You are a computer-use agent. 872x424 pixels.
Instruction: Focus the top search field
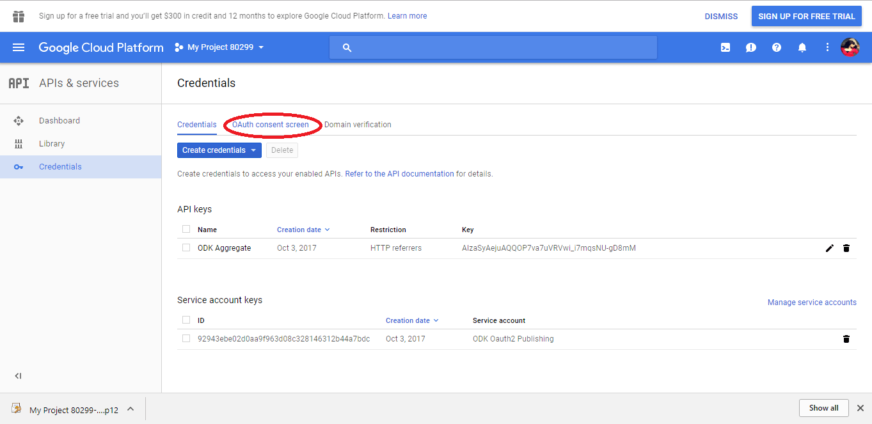coord(493,47)
